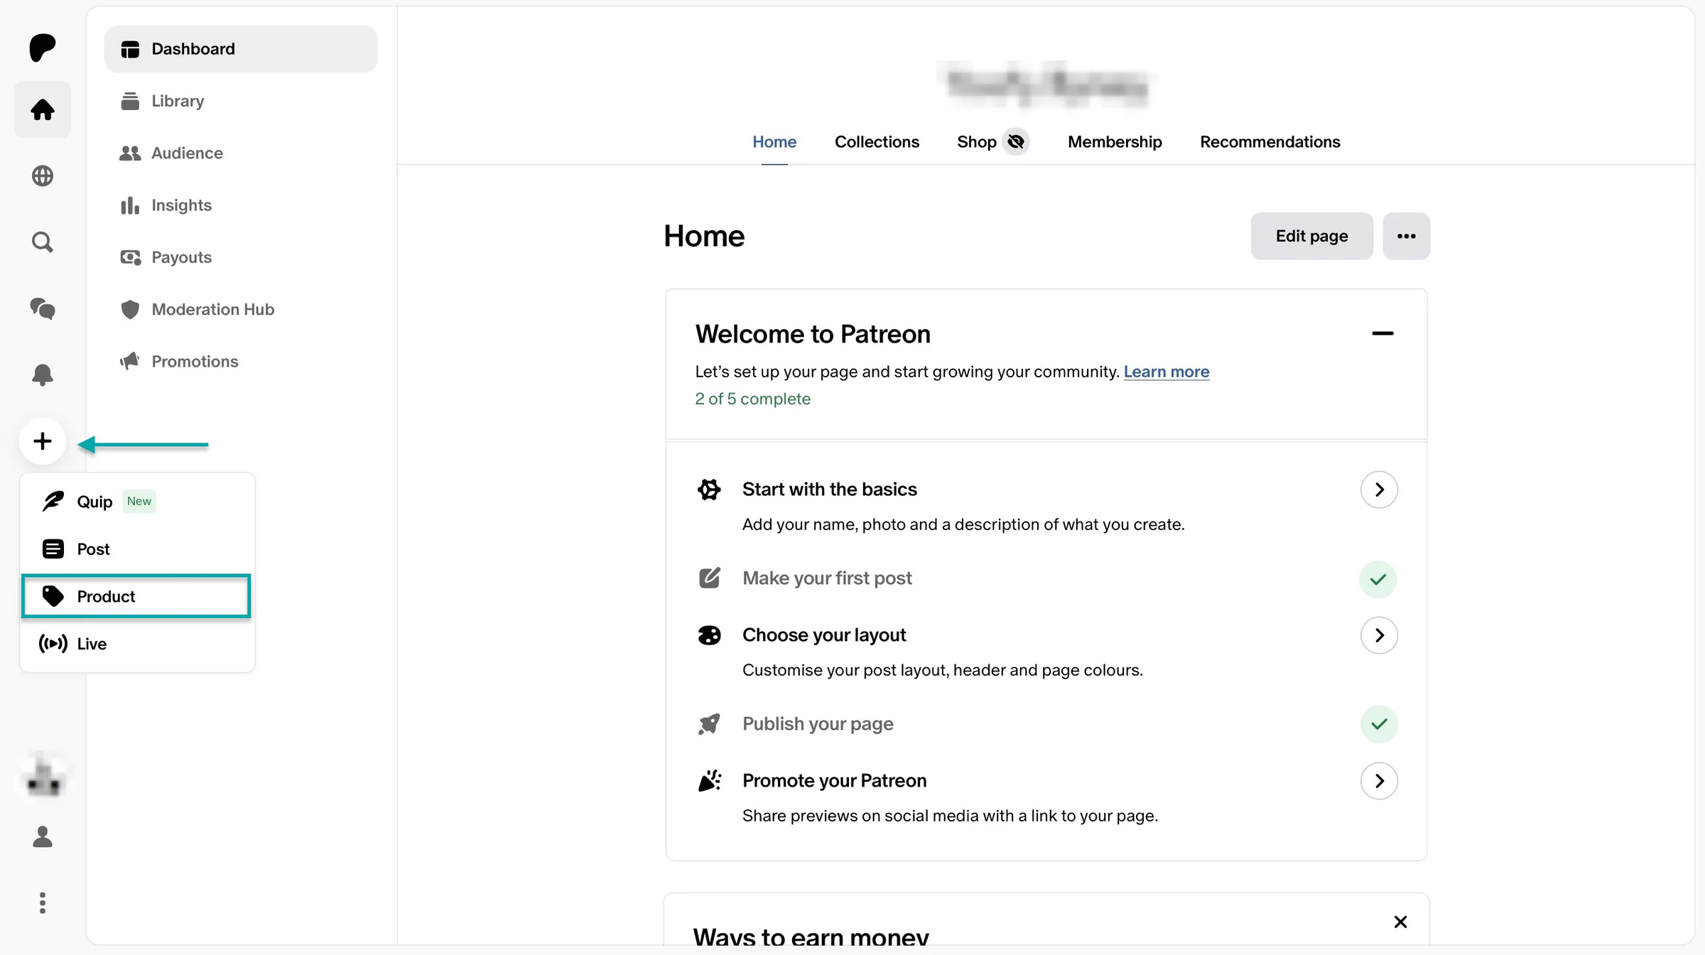Switch to the Home tab
This screenshot has height=955, width=1705.
(774, 142)
